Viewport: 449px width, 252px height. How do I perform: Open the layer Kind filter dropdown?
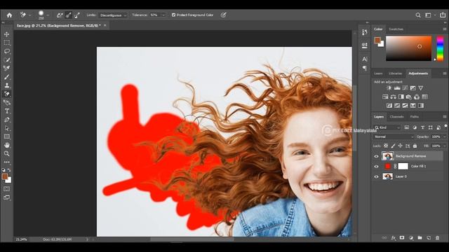[387, 127]
